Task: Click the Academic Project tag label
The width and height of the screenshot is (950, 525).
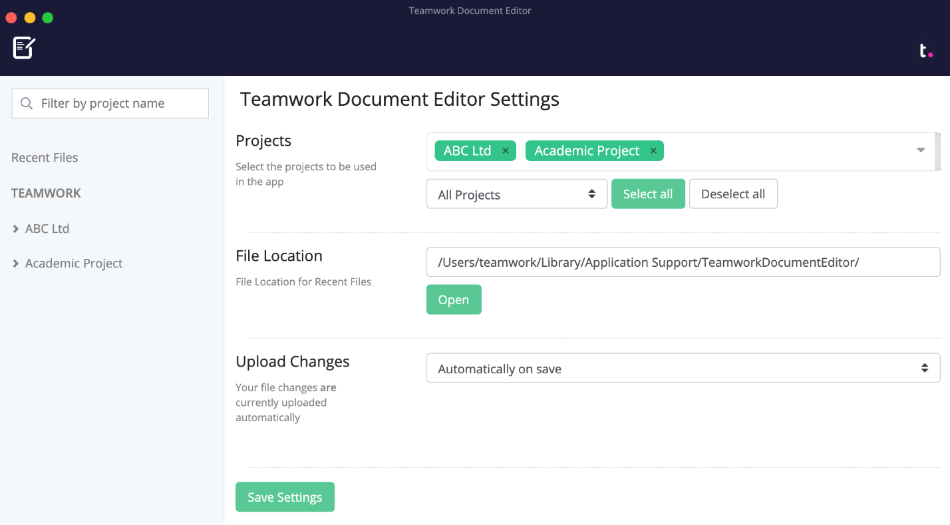Action: tap(587, 151)
